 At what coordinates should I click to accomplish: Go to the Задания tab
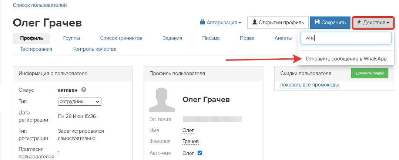(x=172, y=38)
